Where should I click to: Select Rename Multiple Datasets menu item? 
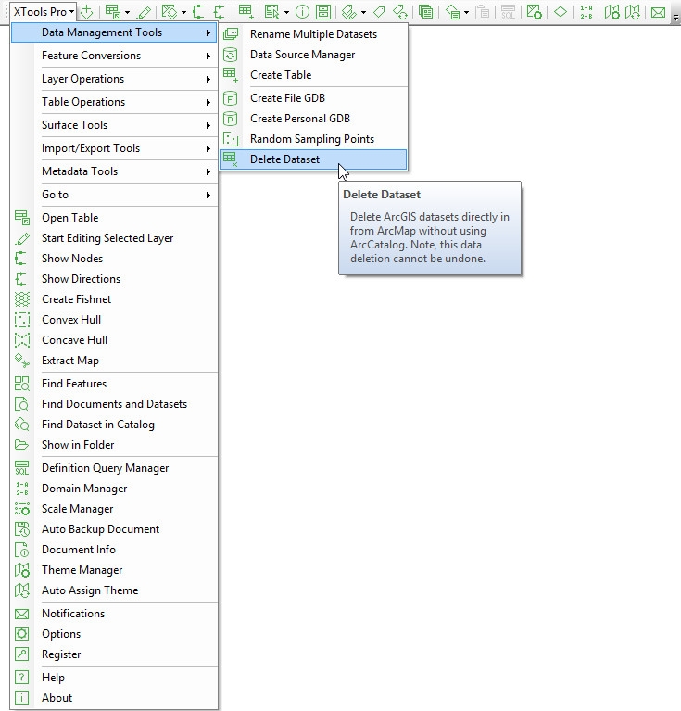click(x=313, y=34)
